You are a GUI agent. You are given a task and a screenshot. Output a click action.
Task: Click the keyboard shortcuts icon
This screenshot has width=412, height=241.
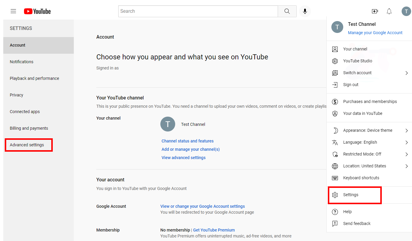coord(335,178)
